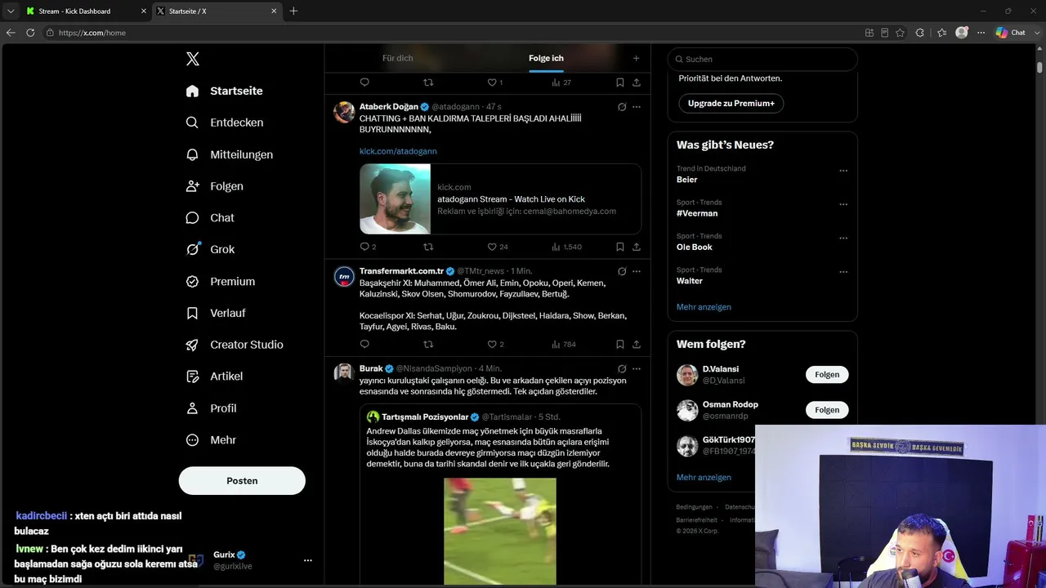The width and height of the screenshot is (1046, 588).
Task: Ask Grok about the Transfermarkt.com.tr post
Action: [622, 271]
